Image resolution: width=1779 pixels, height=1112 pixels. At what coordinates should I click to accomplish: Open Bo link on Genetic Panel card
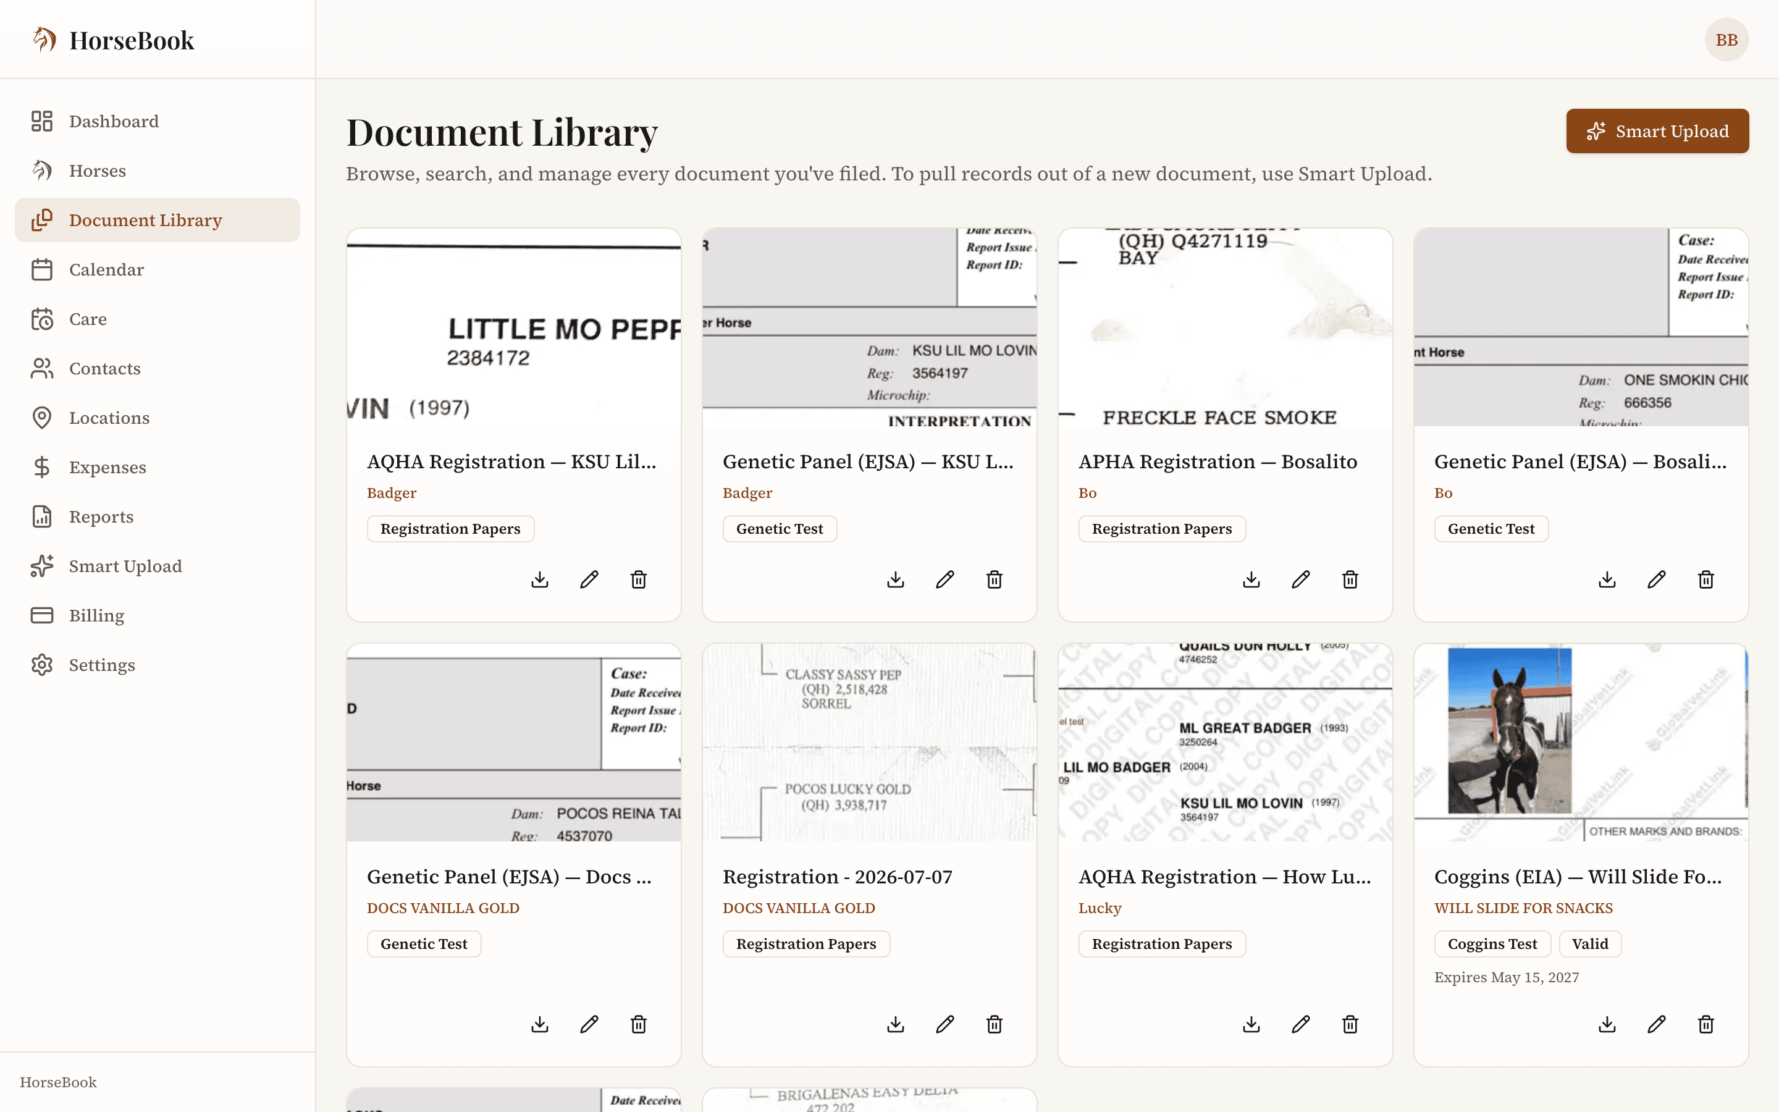1443,493
